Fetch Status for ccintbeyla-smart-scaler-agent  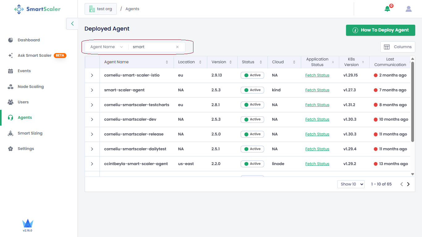317,164
